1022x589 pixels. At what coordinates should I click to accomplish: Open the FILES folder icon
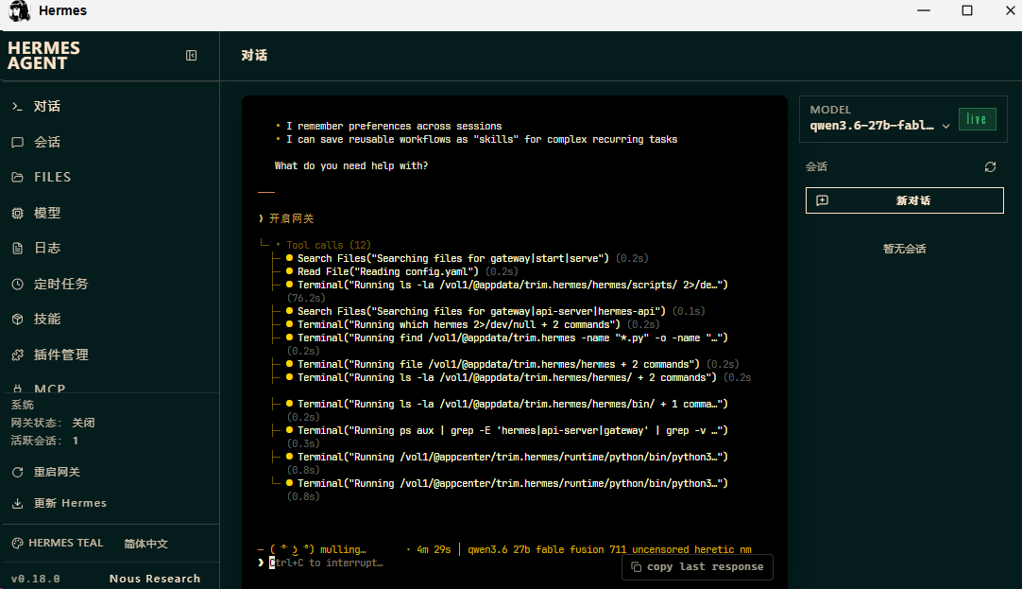click(x=18, y=178)
